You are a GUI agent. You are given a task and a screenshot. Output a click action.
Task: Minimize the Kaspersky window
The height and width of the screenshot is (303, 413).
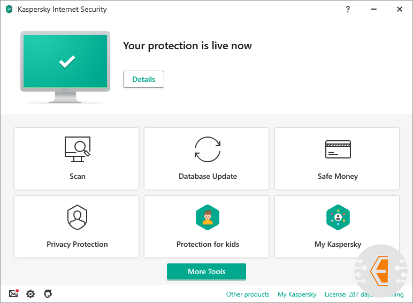pyautogui.click(x=373, y=9)
